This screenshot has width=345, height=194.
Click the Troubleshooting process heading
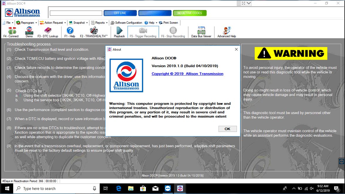tap(29, 44)
